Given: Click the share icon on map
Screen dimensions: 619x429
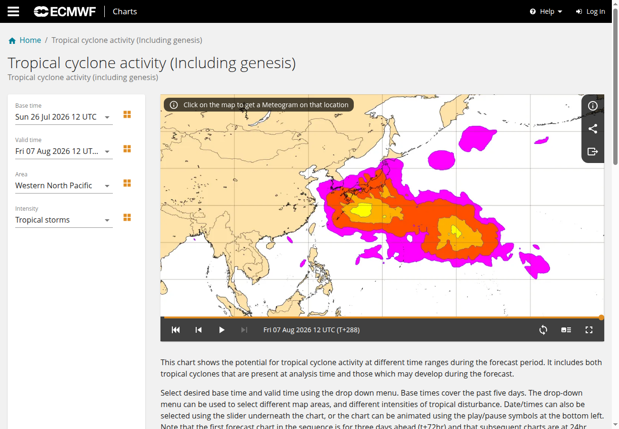Looking at the screenshot, I should [593, 129].
